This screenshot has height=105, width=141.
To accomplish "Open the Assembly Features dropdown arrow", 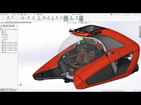I will pos(44,21).
